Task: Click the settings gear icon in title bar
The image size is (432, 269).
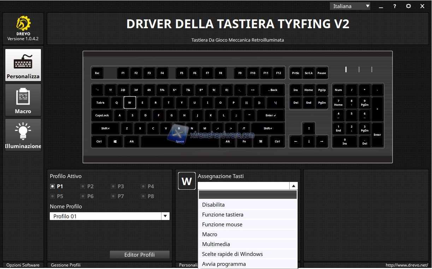Action: (408, 6)
